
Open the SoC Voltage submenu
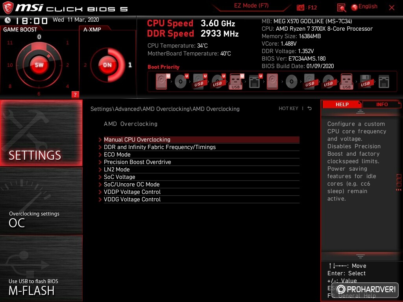point(201,177)
